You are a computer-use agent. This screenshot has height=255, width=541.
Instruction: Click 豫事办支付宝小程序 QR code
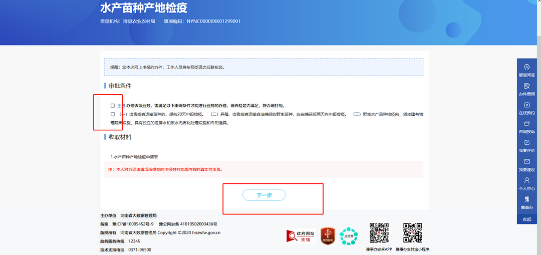pyautogui.click(x=412, y=233)
